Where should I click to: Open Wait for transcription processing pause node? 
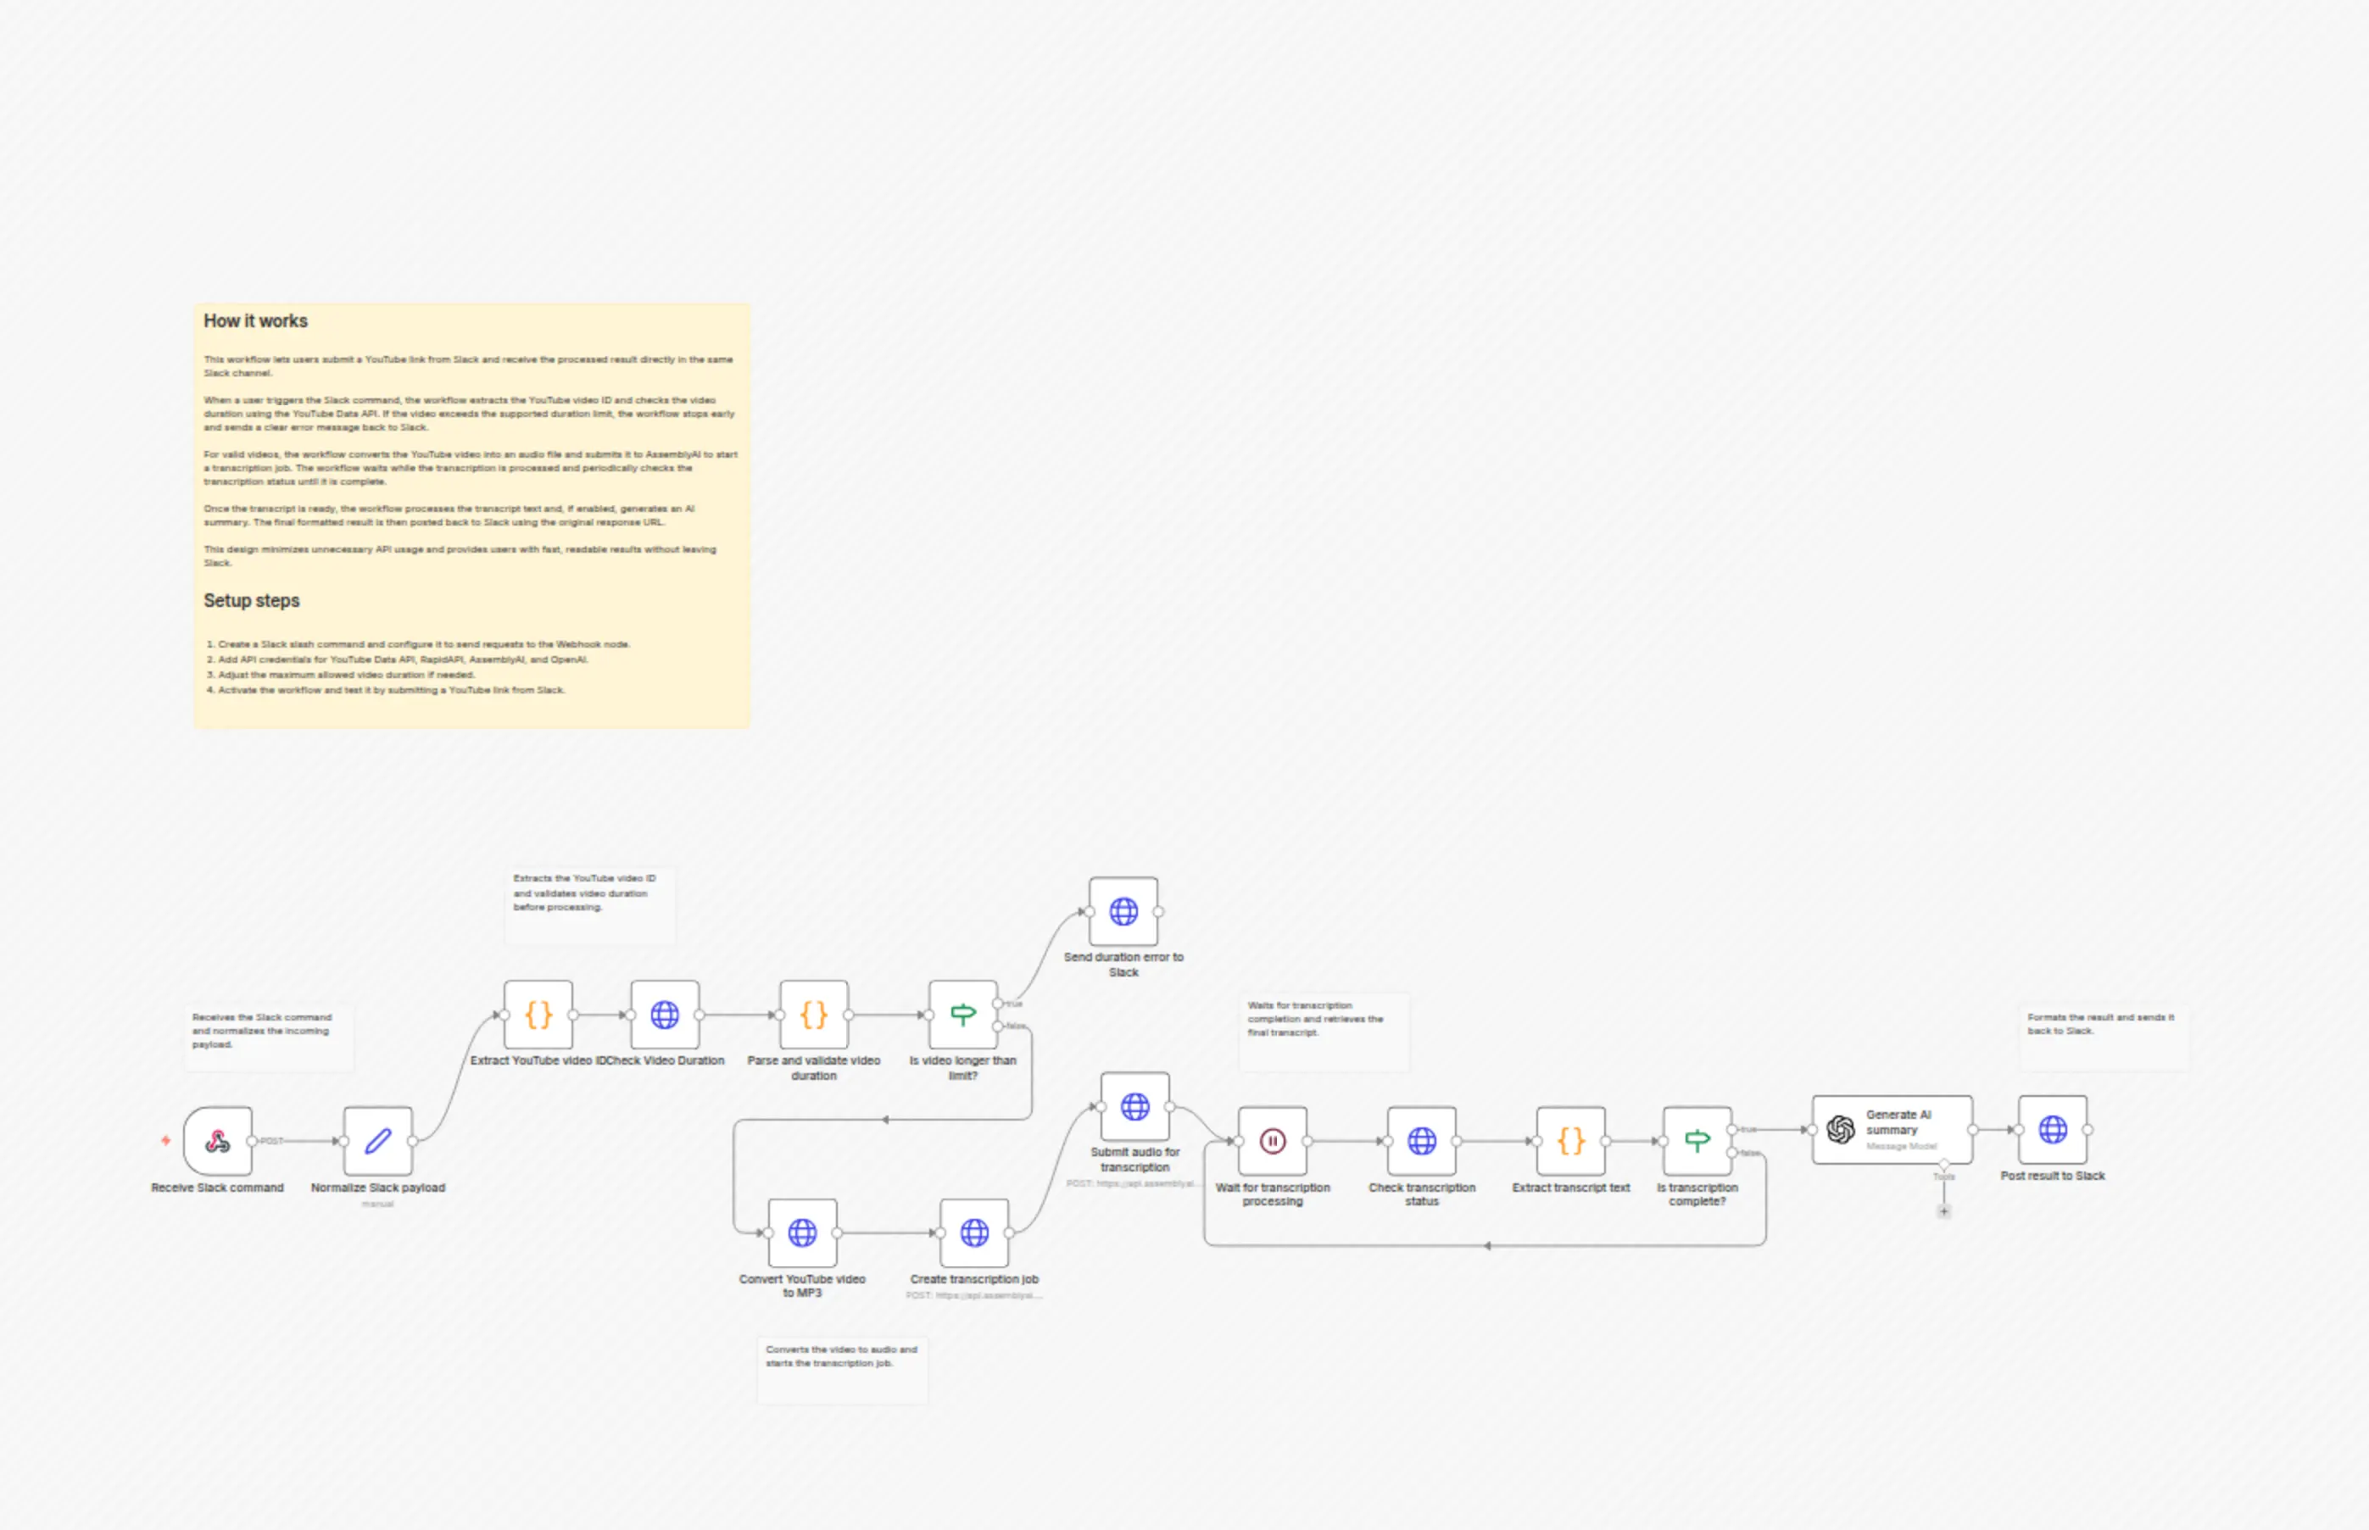1272,1141
